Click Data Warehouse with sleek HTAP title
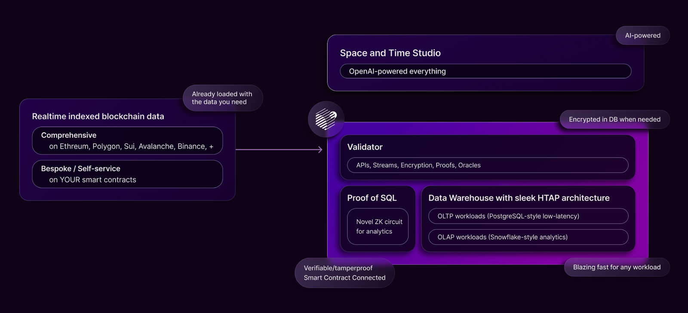The height and width of the screenshot is (313, 688). 519,198
